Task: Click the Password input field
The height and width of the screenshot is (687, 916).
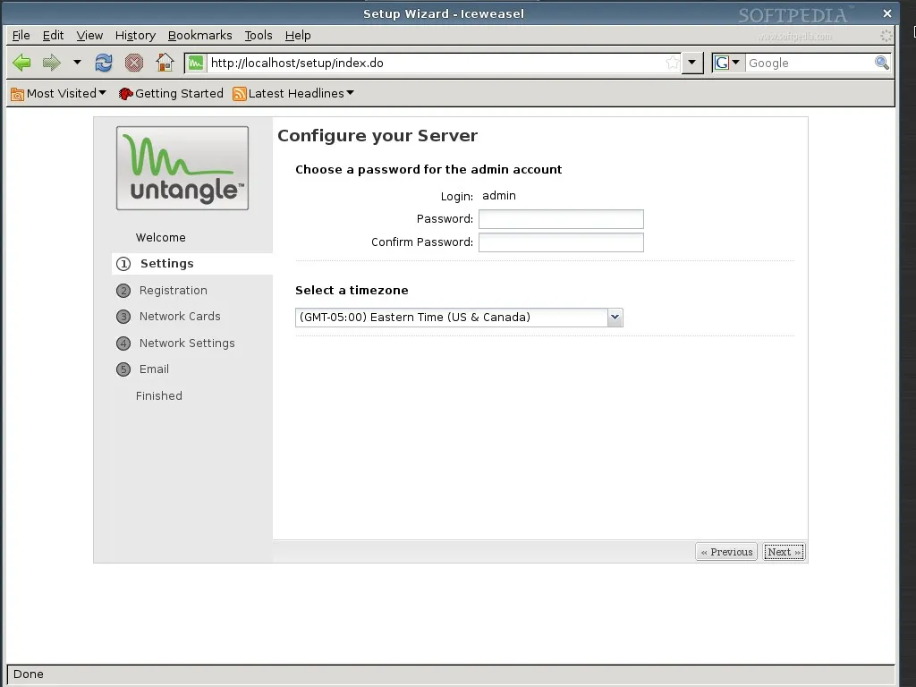Action: pyautogui.click(x=560, y=219)
